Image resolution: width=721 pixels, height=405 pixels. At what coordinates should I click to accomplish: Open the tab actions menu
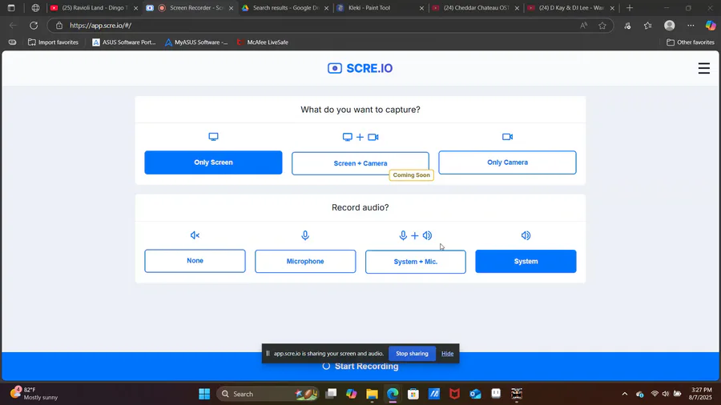(11, 8)
